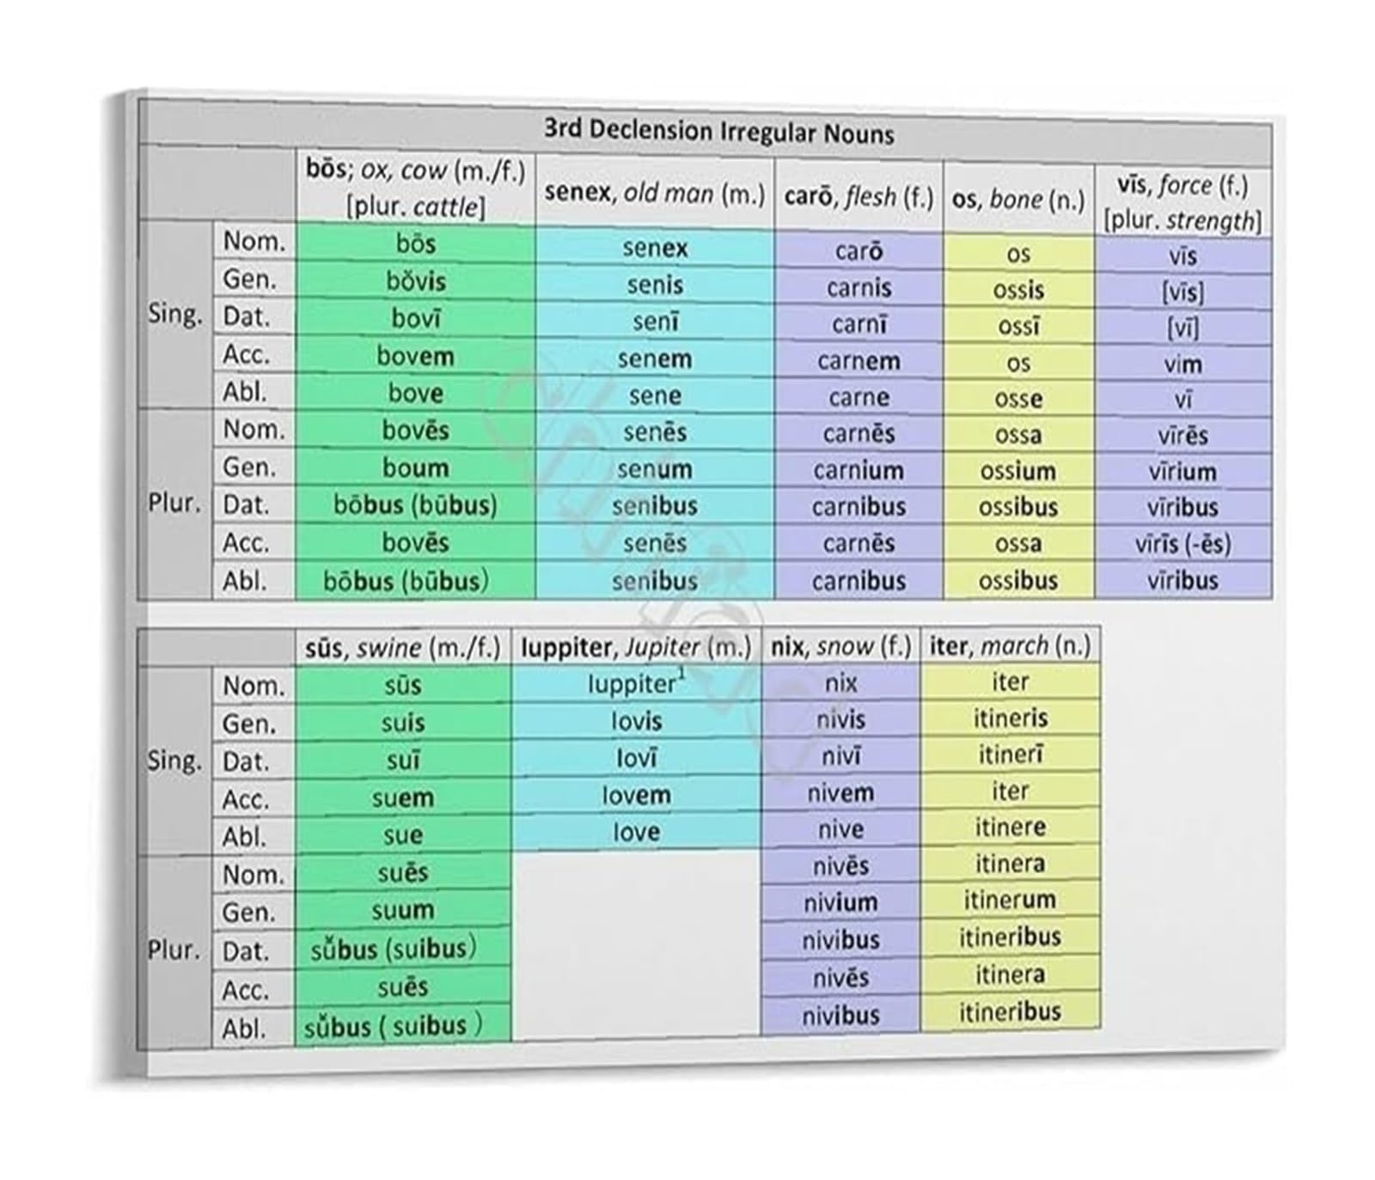The width and height of the screenshot is (1375, 1180).
Task: Select the 'vīs, force (f.)' column header
Action: click(x=1182, y=202)
